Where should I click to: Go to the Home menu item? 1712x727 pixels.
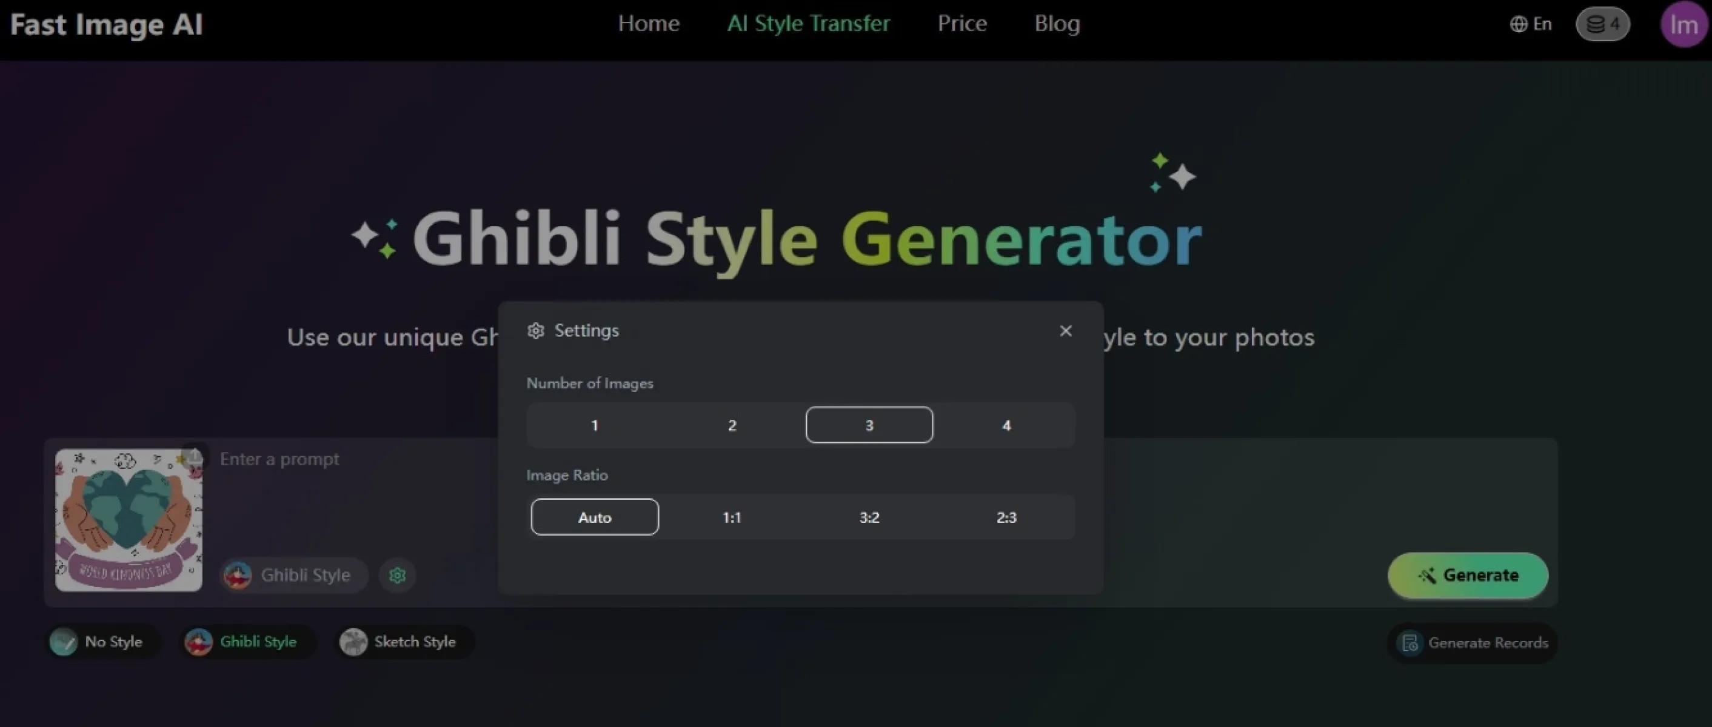648,24
